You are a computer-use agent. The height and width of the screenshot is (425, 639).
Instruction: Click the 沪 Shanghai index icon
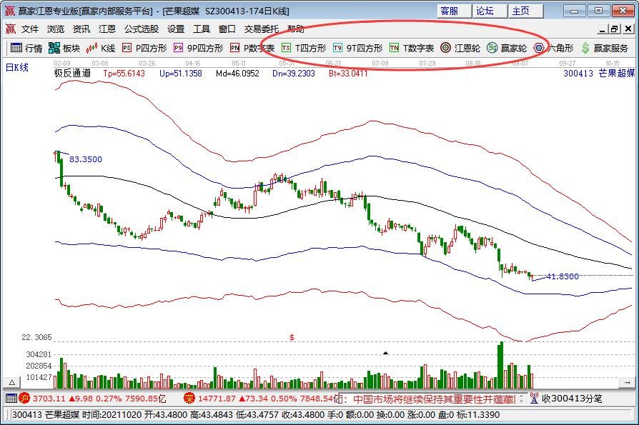point(24,398)
